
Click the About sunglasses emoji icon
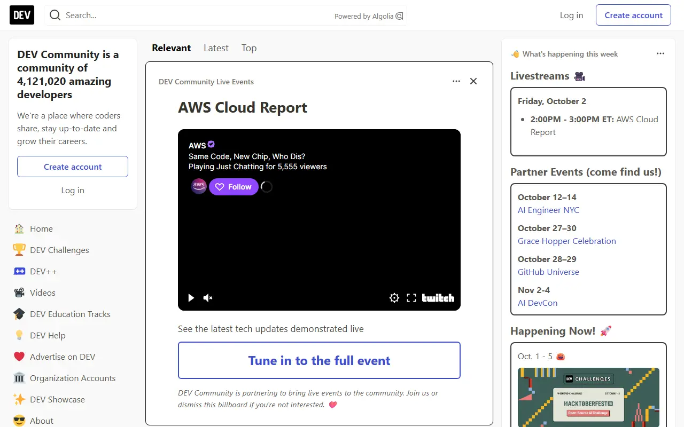coord(19,421)
